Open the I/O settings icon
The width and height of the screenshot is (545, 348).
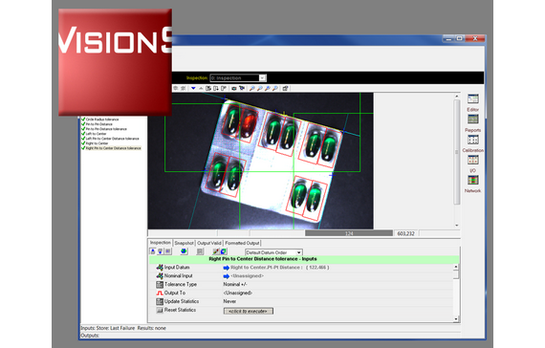472,160
